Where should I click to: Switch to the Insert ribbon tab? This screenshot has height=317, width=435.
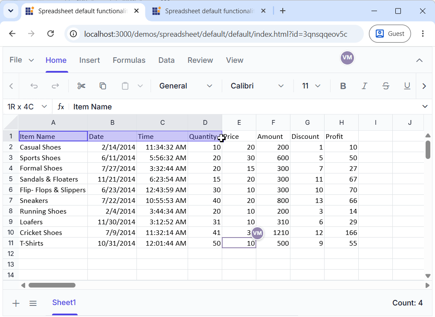click(90, 60)
